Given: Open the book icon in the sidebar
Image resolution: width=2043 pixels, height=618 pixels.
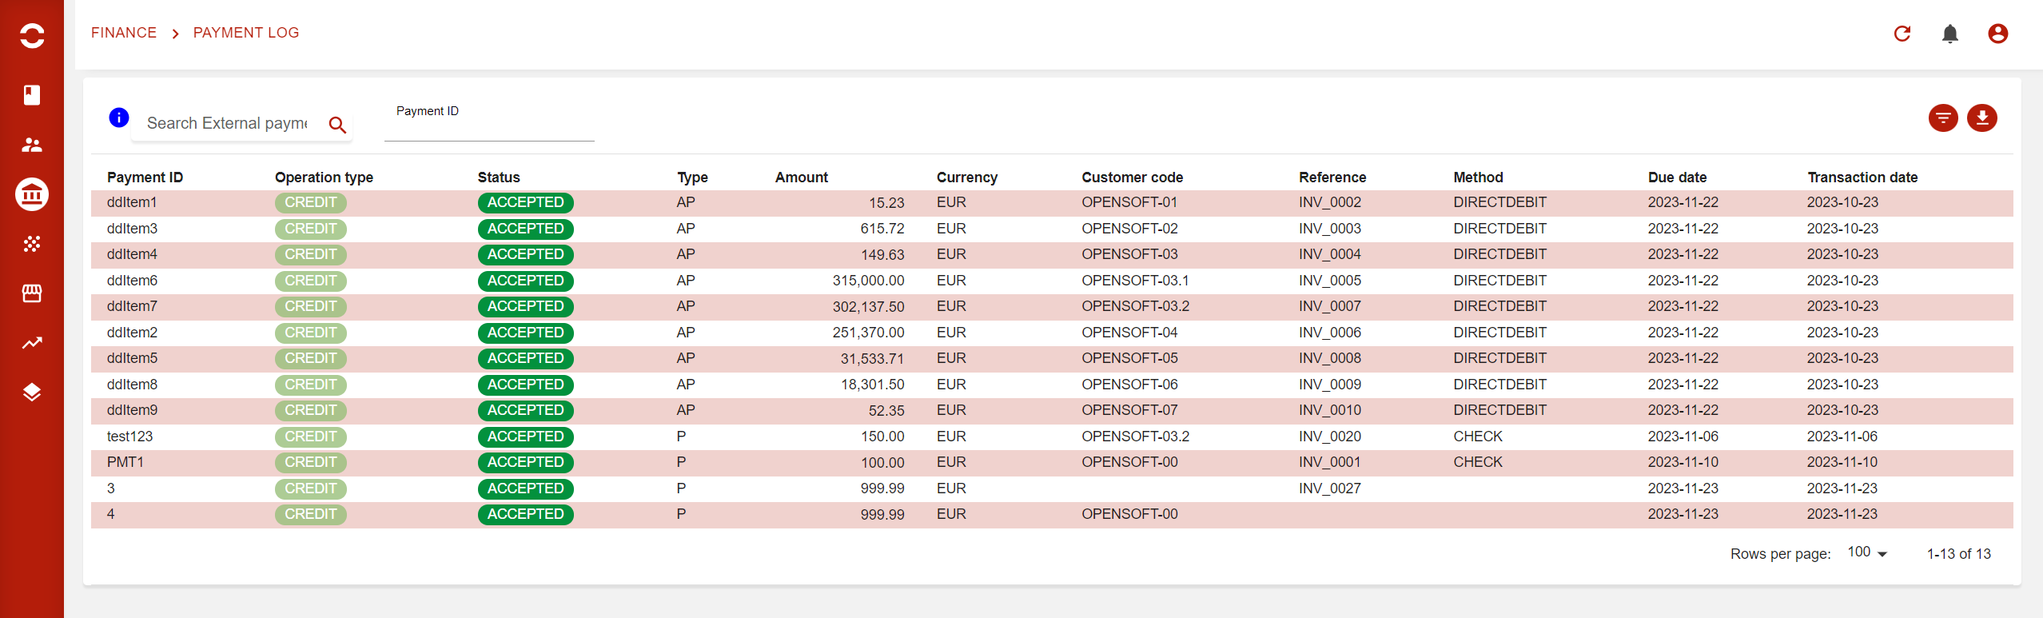Looking at the screenshot, I should pos(32,95).
